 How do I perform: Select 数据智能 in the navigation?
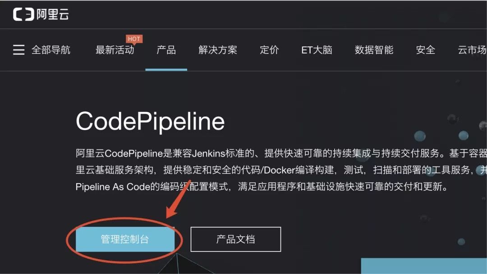coord(374,50)
